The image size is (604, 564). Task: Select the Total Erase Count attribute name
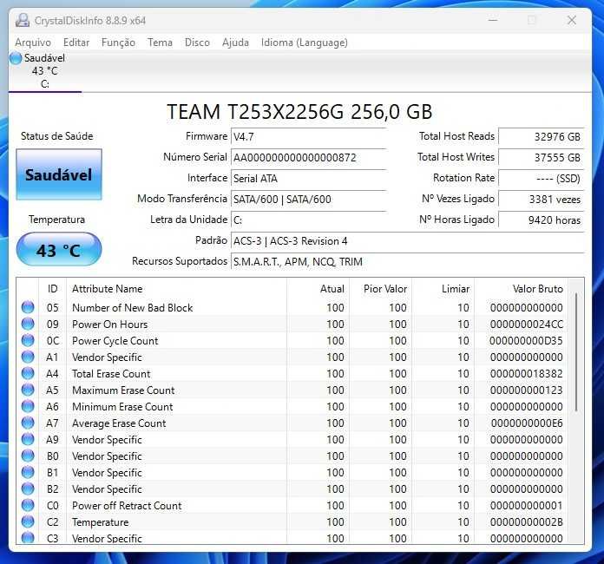111,374
